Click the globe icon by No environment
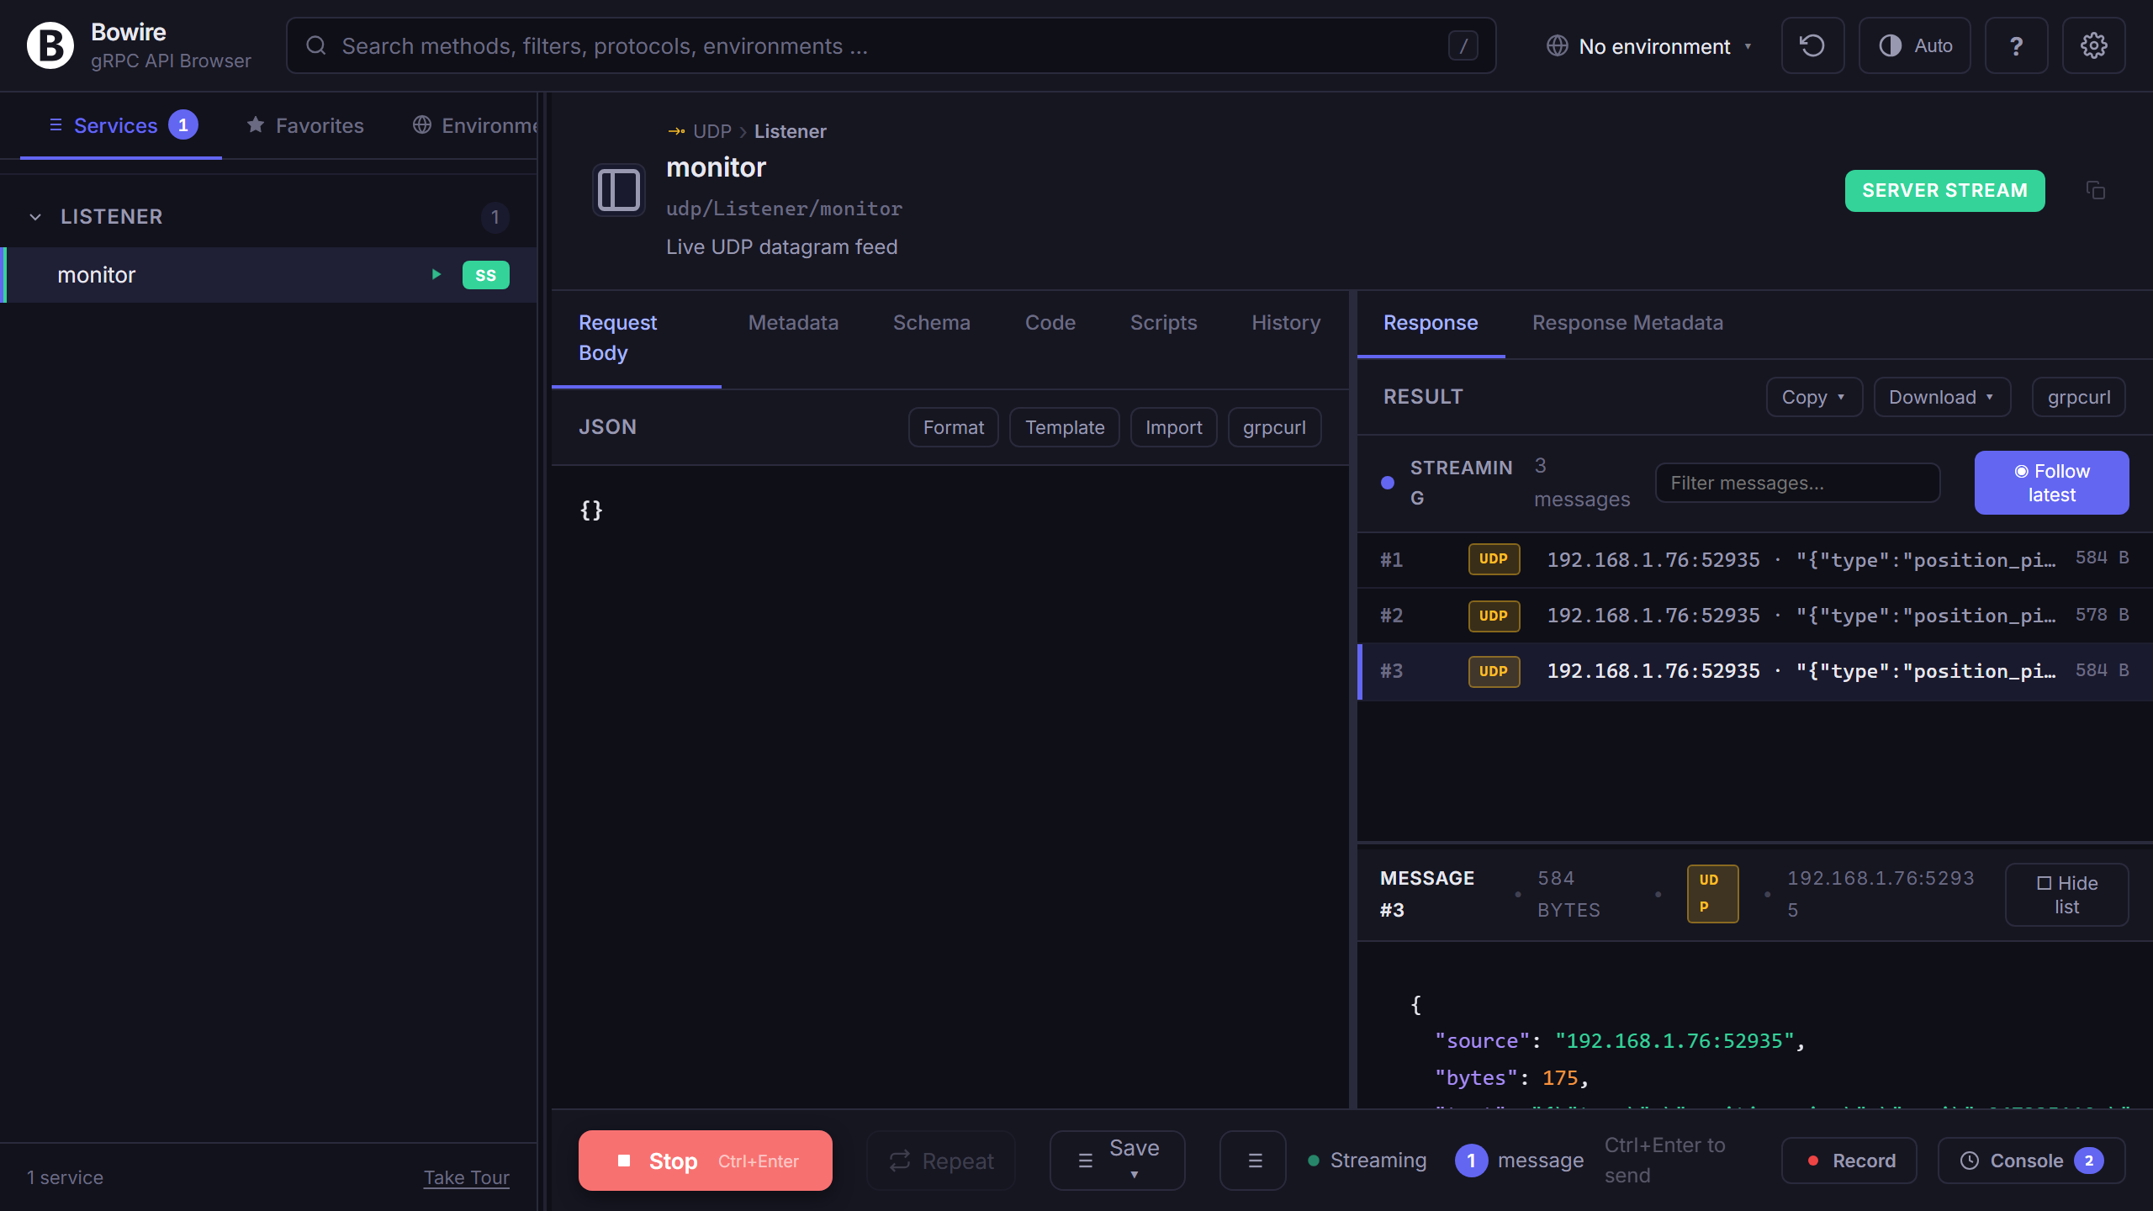The image size is (2153, 1211). click(1557, 45)
